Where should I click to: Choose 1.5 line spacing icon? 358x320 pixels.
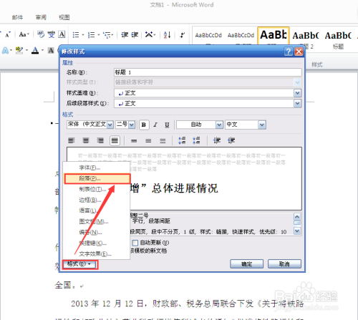[148, 141]
